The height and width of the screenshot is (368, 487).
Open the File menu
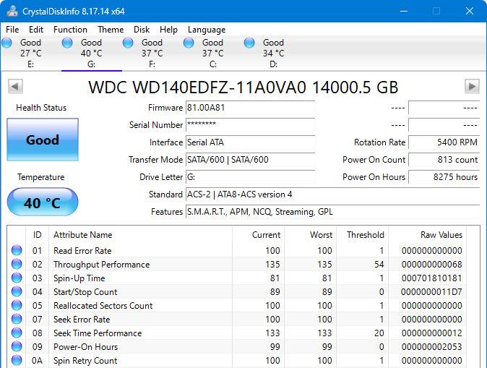click(13, 30)
